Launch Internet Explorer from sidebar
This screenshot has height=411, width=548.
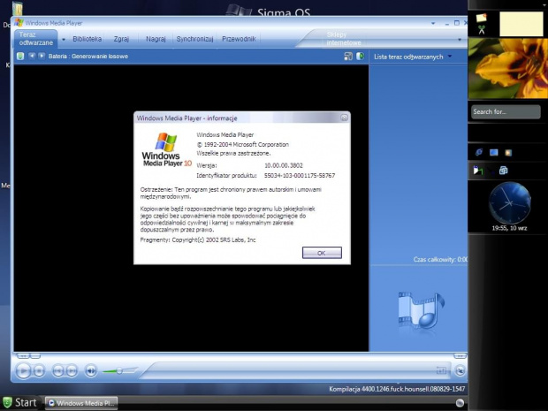(x=479, y=152)
